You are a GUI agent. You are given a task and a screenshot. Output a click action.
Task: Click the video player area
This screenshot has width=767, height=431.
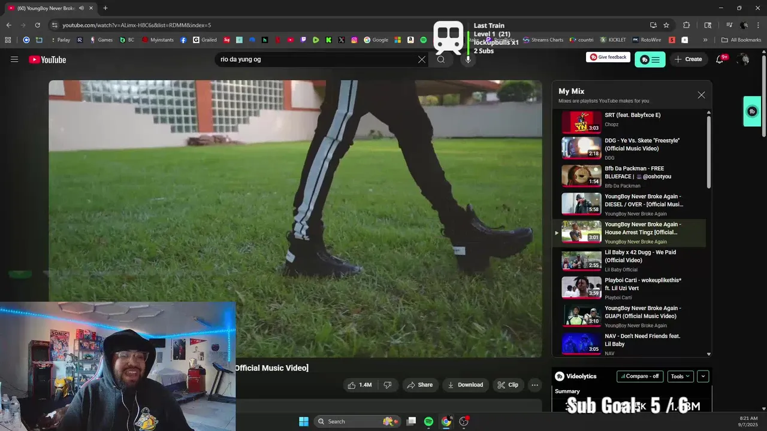pyautogui.click(x=295, y=218)
